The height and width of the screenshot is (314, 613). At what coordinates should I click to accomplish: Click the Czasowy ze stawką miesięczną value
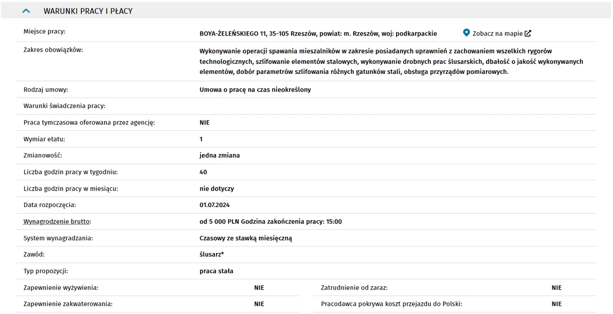[x=246, y=238]
